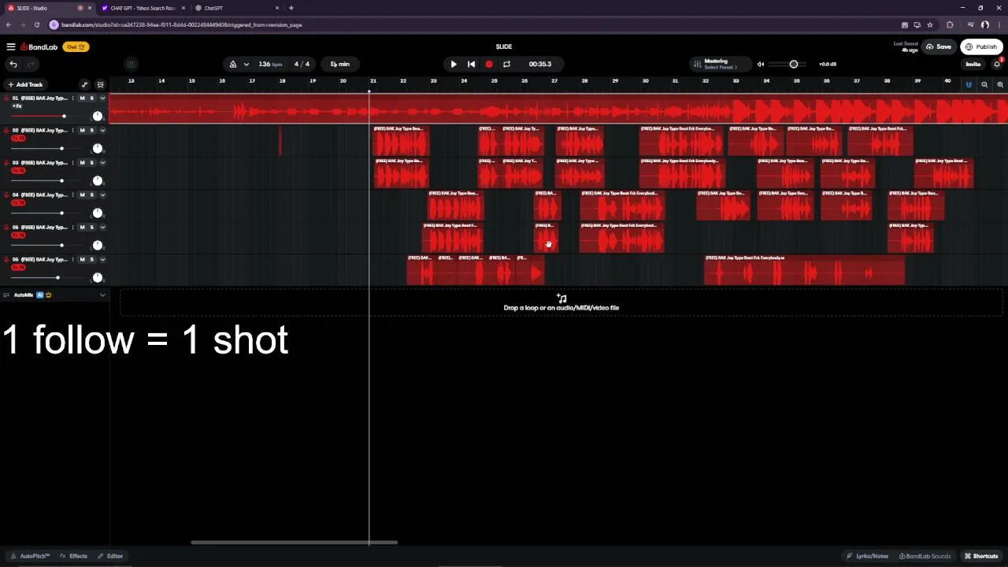
Task: Click the Invite button
Action: point(973,65)
